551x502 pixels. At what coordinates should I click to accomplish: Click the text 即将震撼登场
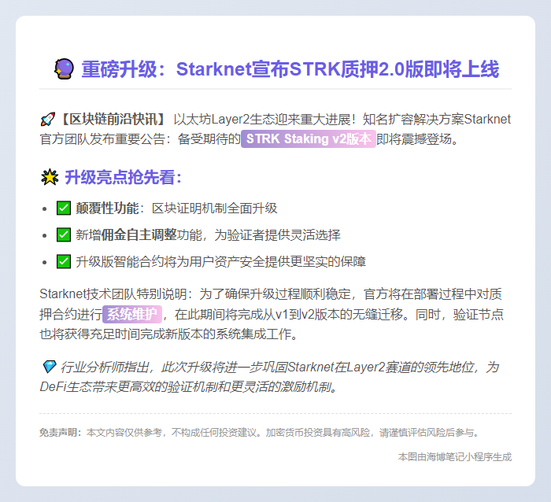[414, 138]
